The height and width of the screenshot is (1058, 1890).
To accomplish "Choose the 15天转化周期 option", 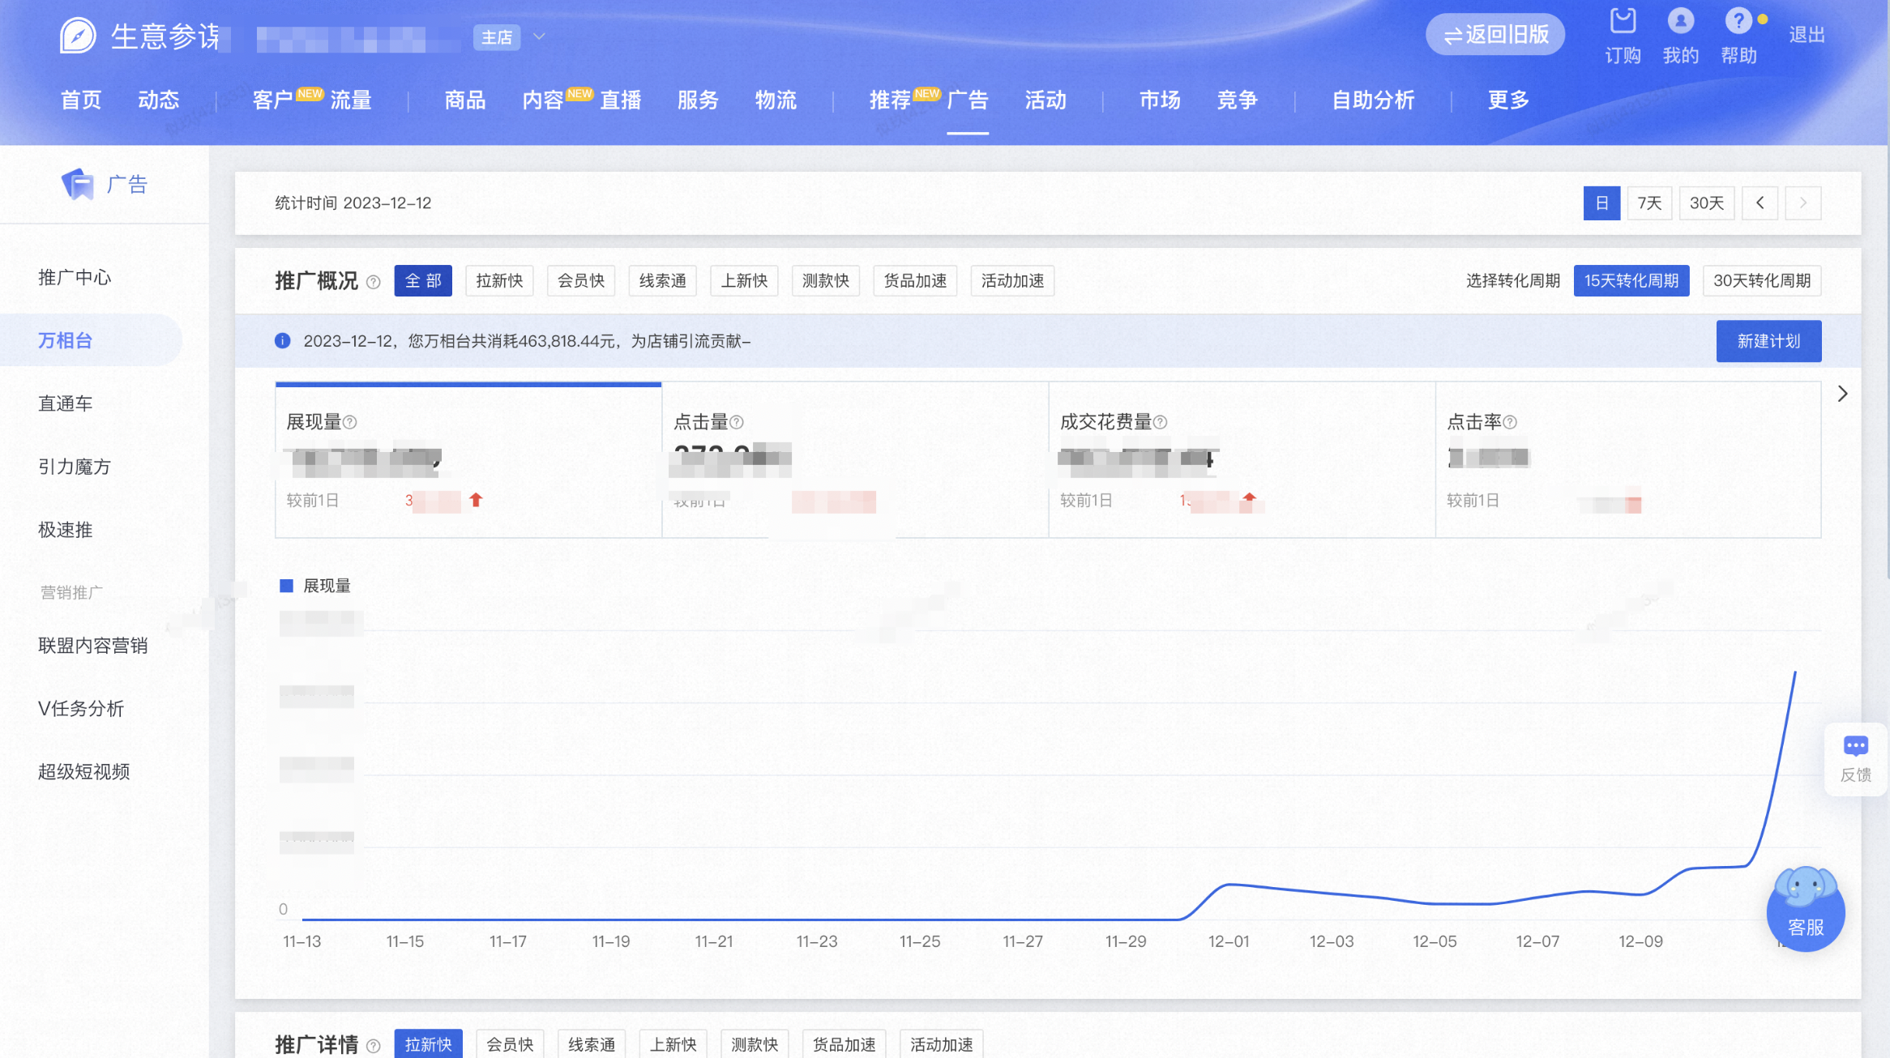I will (x=1631, y=280).
